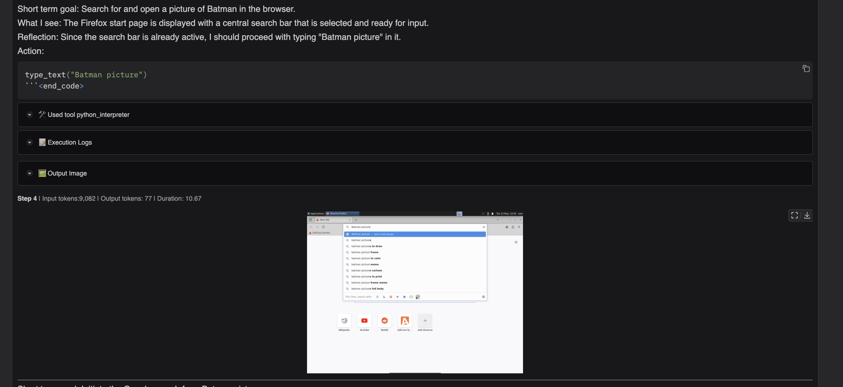This screenshot has width=843, height=387.
Task: Open the output image in fullscreen
Action: click(794, 215)
